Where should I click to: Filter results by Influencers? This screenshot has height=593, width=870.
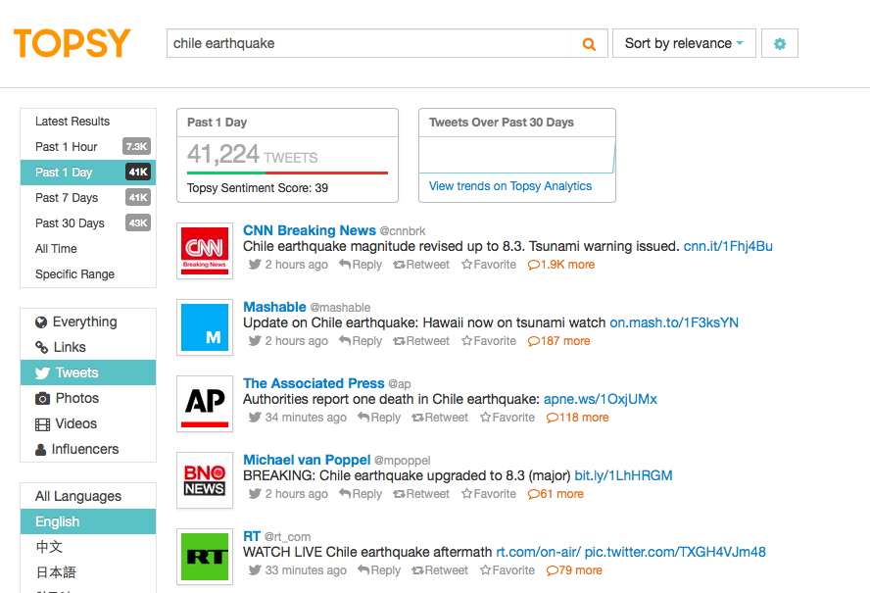pyautogui.click(x=88, y=449)
